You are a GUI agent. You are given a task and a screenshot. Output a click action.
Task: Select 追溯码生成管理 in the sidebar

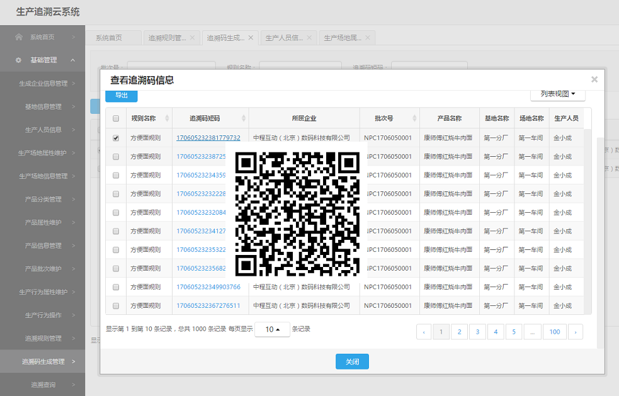[x=43, y=361]
